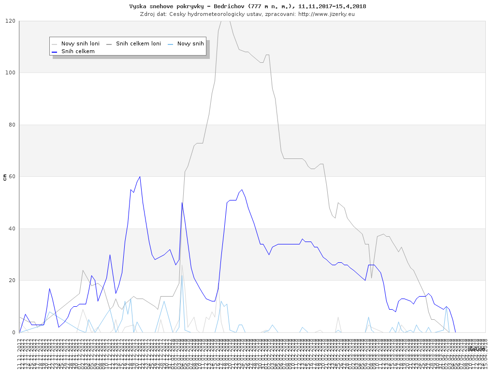Screen dimensions: 495x371
Task: Click the 20 label on the y-axis
Action: coord(12,281)
